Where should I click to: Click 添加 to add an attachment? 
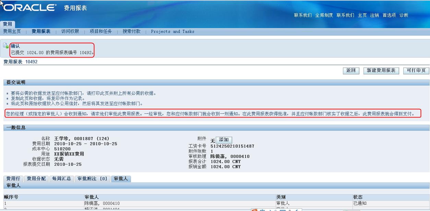tap(224, 140)
